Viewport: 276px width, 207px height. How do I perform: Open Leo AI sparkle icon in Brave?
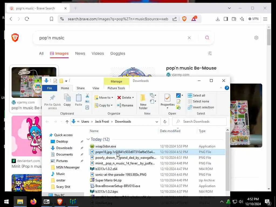242,19
